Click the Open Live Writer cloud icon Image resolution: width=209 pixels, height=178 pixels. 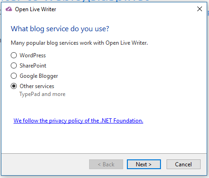click(9, 9)
